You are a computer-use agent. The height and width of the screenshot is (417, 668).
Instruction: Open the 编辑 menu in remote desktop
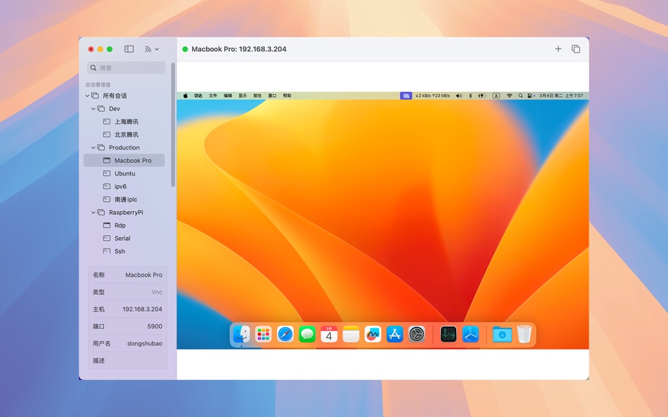point(228,95)
